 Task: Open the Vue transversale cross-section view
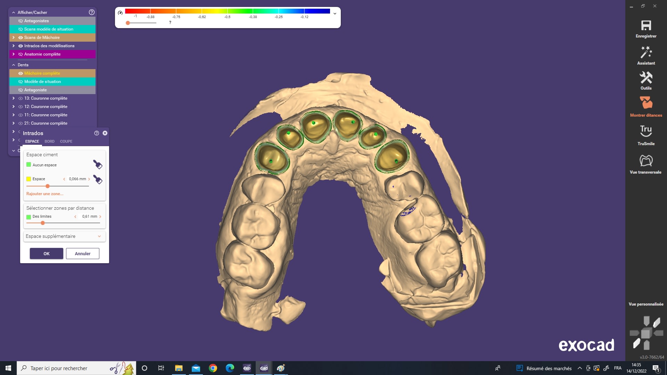click(646, 160)
